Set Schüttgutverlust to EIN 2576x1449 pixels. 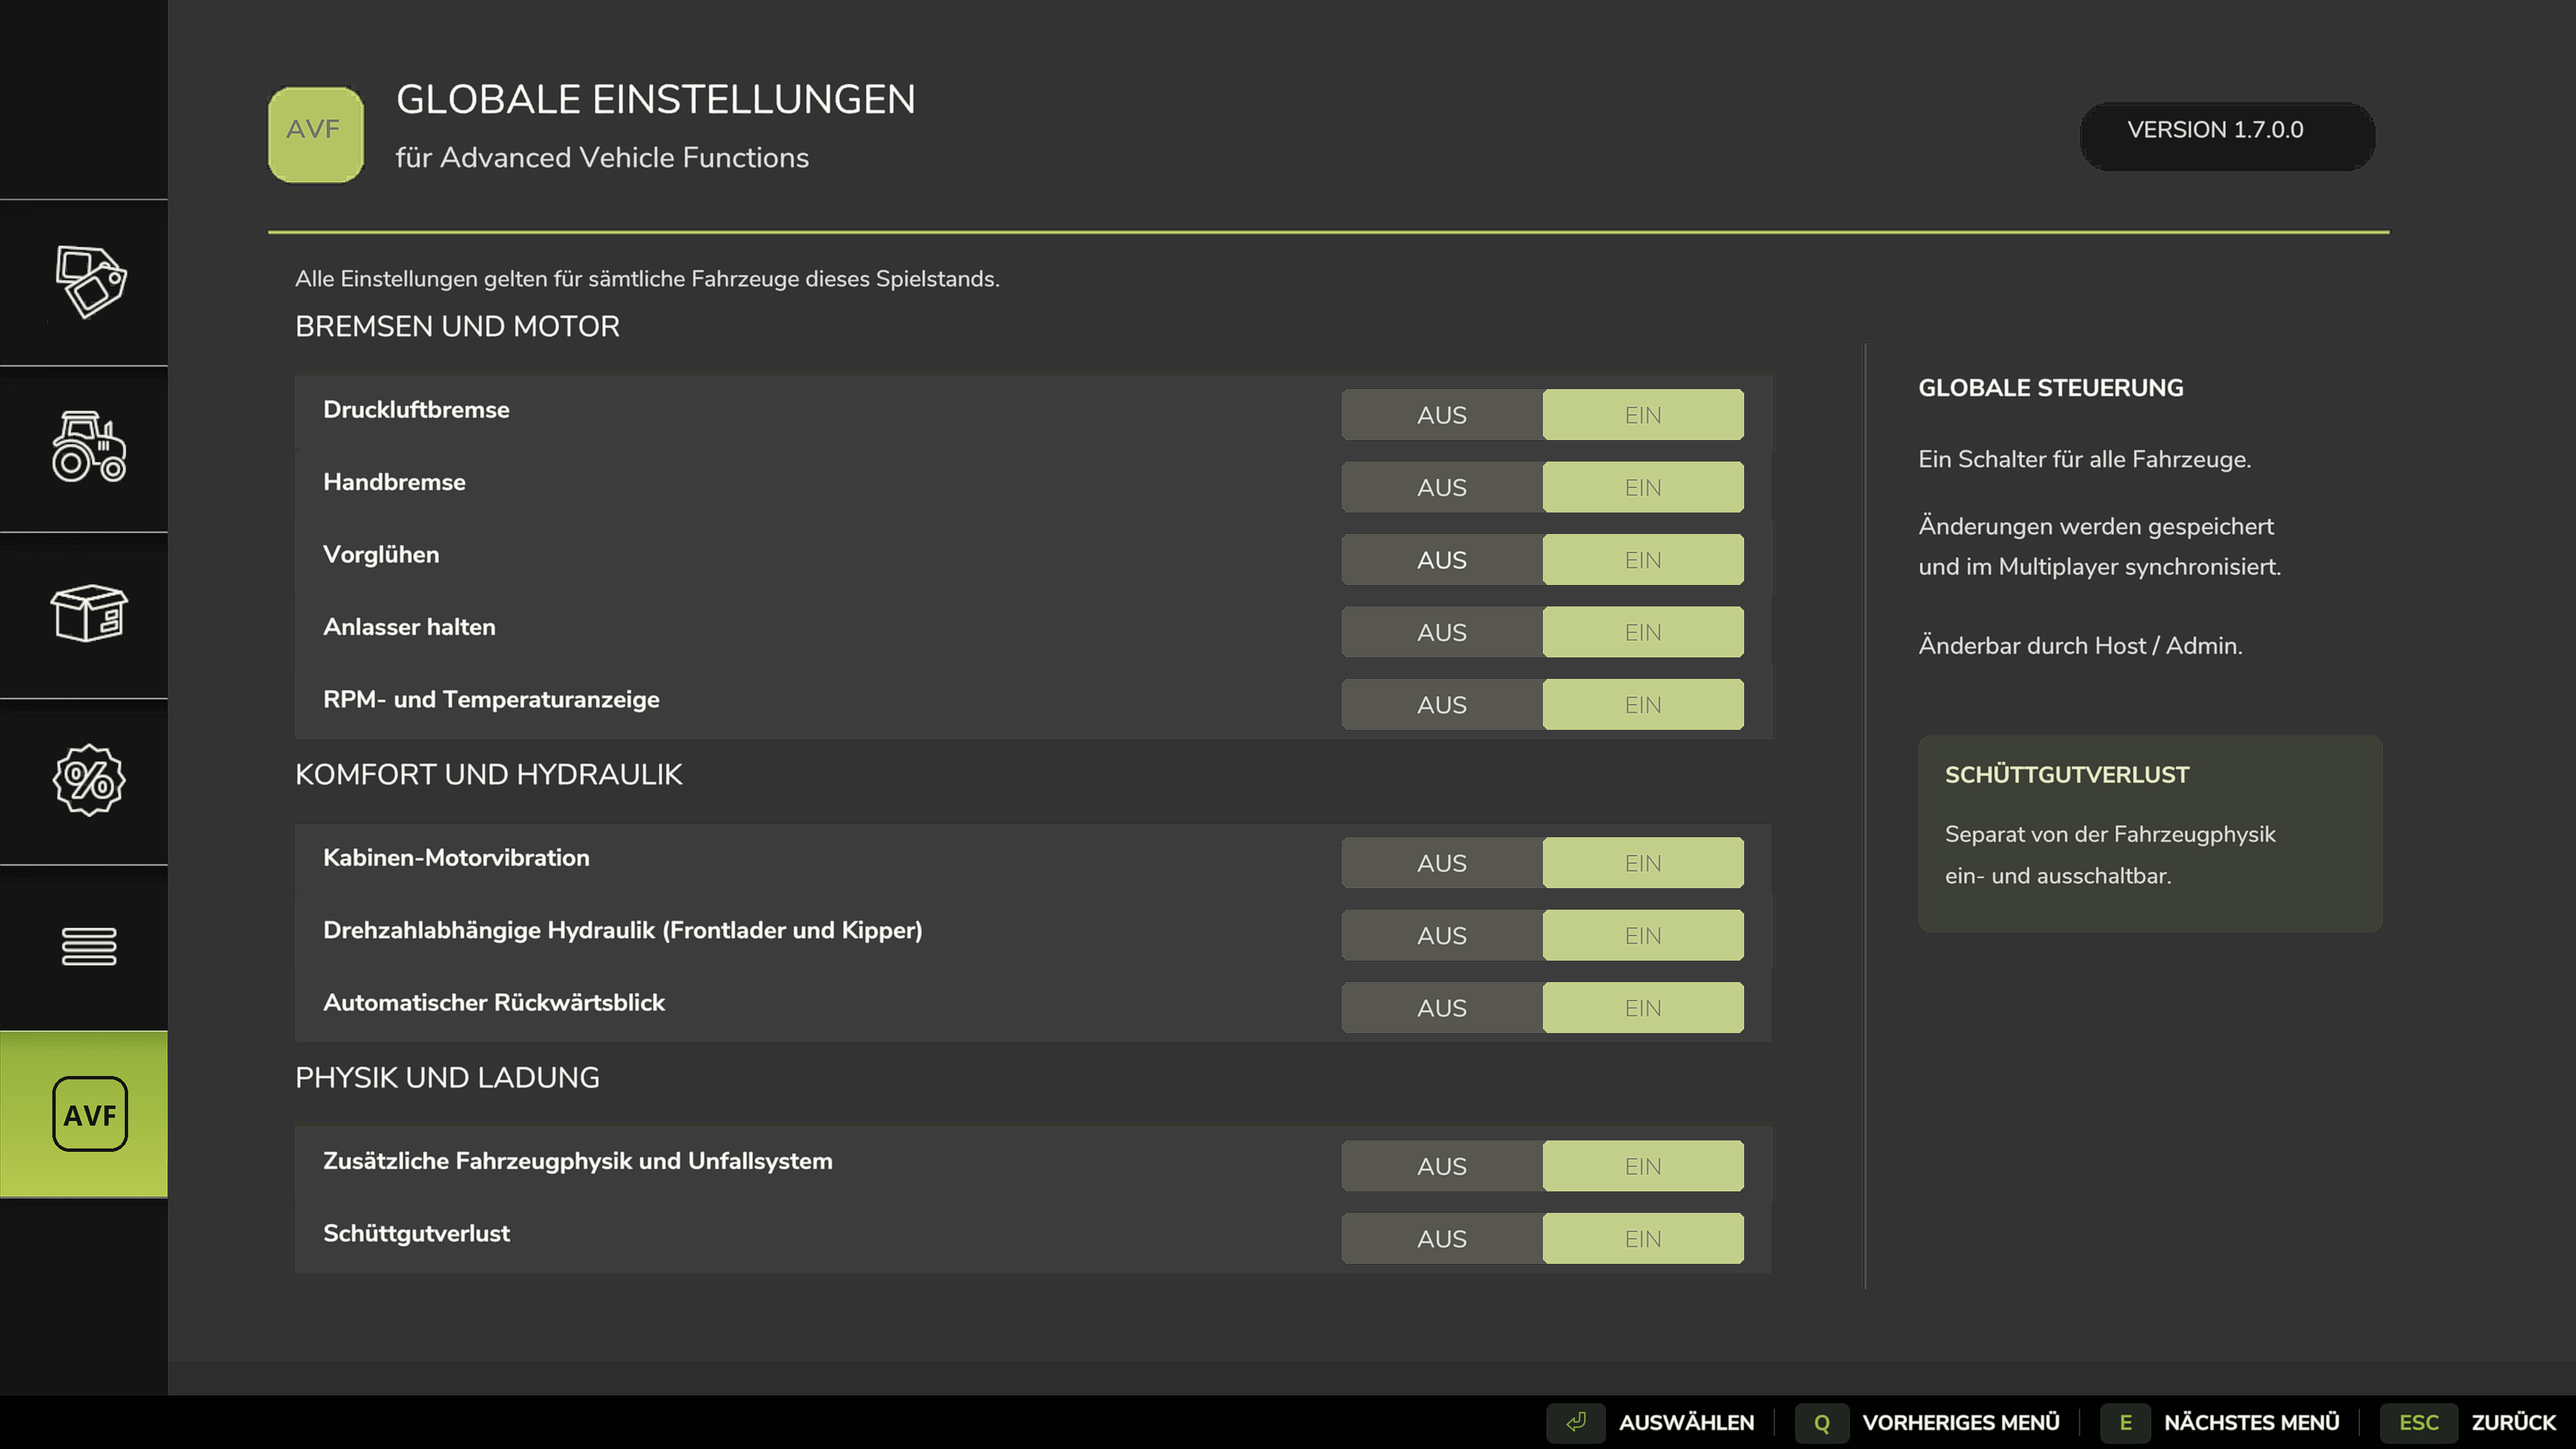1643,1238
